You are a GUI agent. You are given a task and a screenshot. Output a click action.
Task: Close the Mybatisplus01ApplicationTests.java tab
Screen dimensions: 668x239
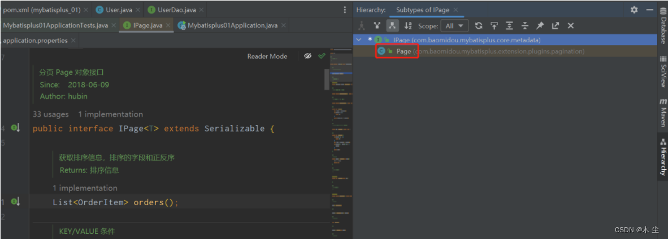point(114,25)
